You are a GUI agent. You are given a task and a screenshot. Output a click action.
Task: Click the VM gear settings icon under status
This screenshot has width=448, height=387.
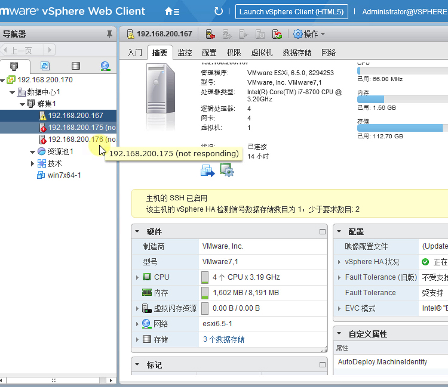coord(227,170)
